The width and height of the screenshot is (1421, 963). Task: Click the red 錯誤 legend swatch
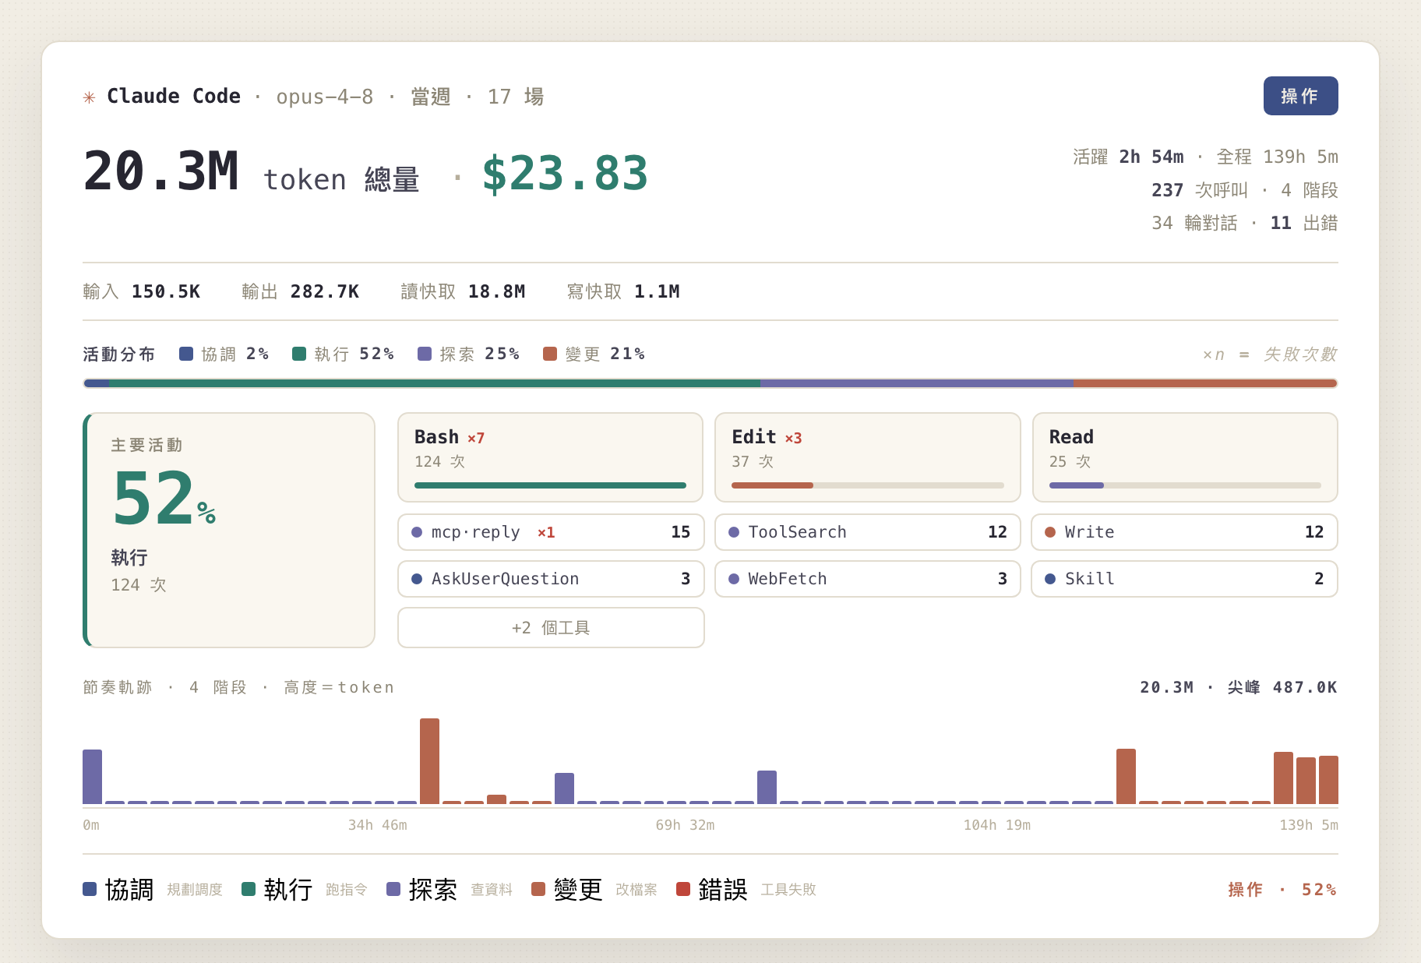click(x=683, y=889)
